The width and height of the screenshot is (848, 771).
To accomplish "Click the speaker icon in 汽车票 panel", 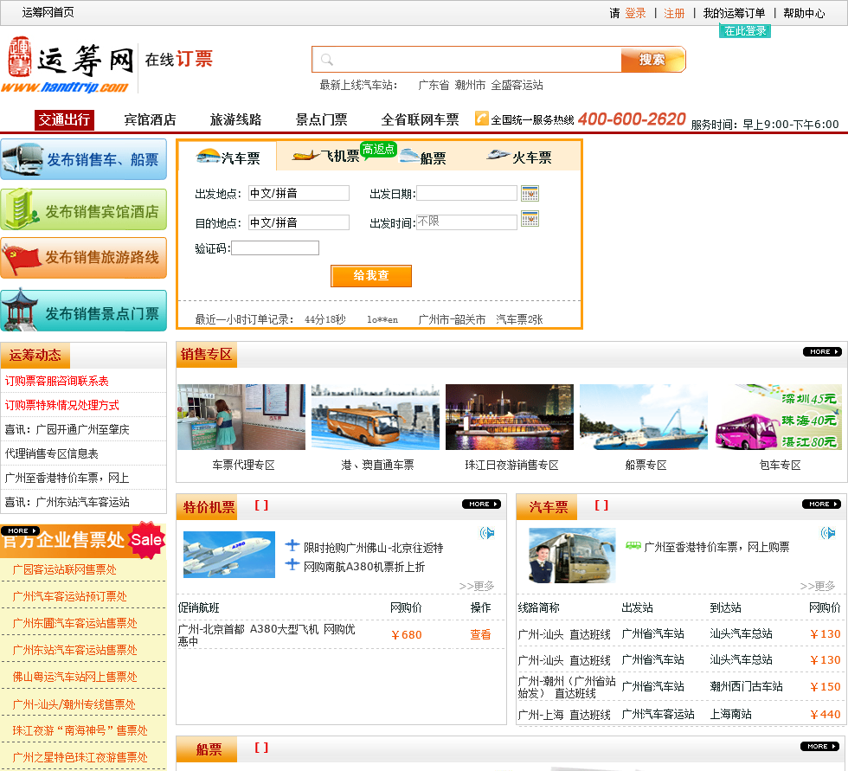I will click(x=828, y=533).
